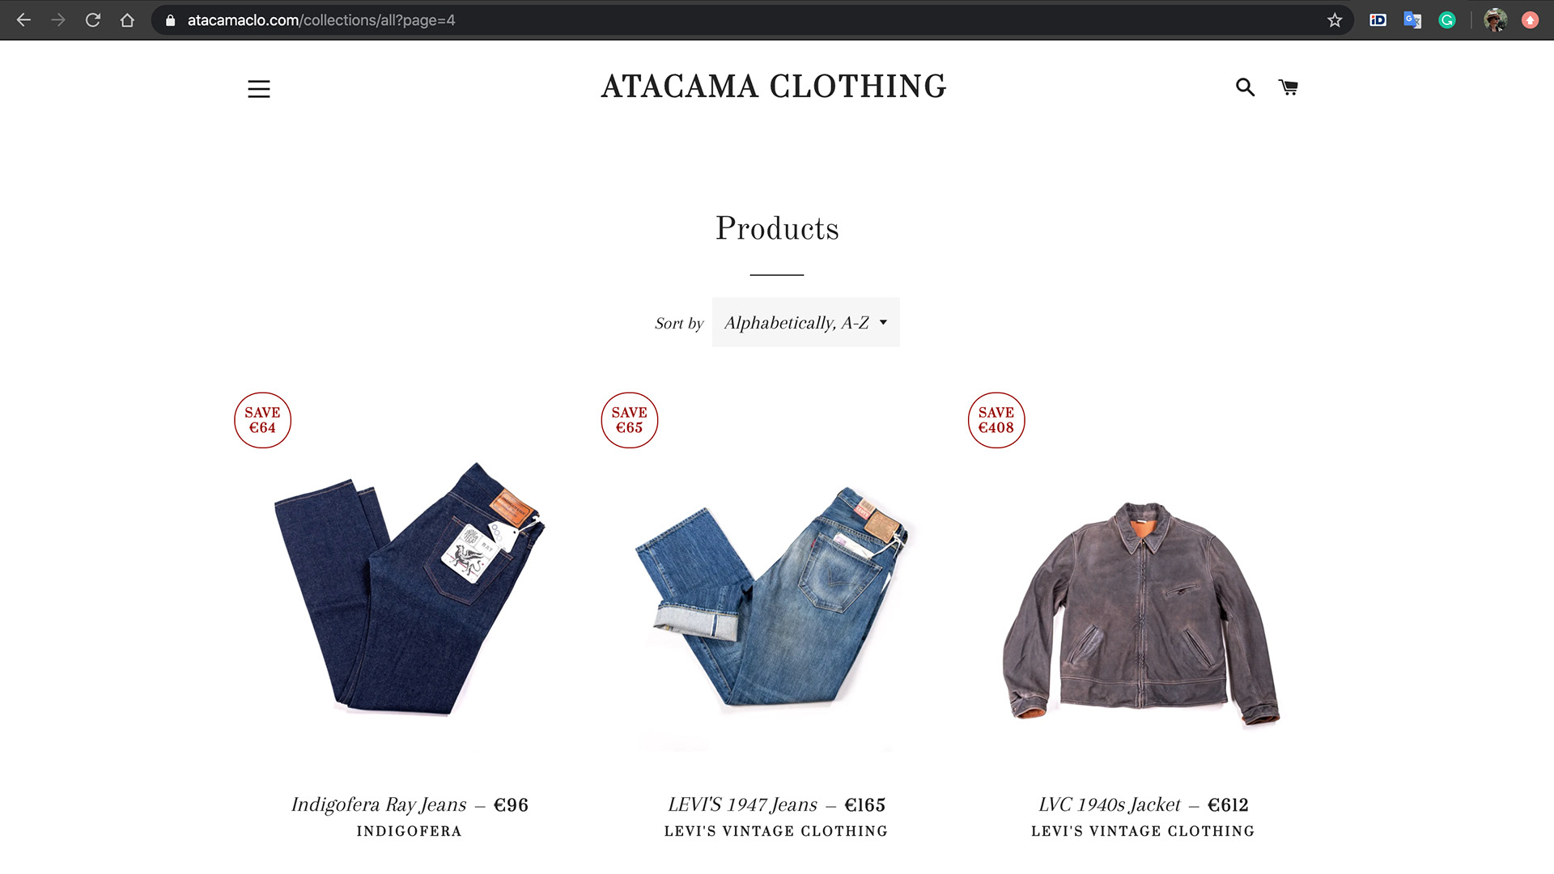Click the Atacama Clothing site title
Image resolution: width=1554 pixels, height=874 pixels.
774,87
